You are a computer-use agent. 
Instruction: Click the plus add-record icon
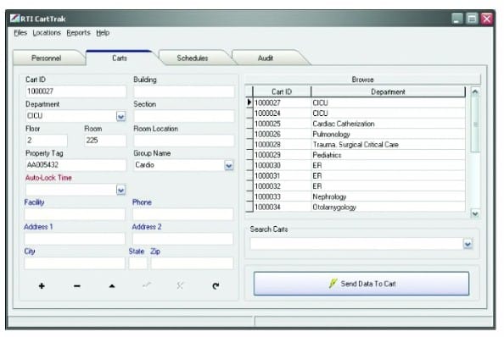[x=42, y=285]
